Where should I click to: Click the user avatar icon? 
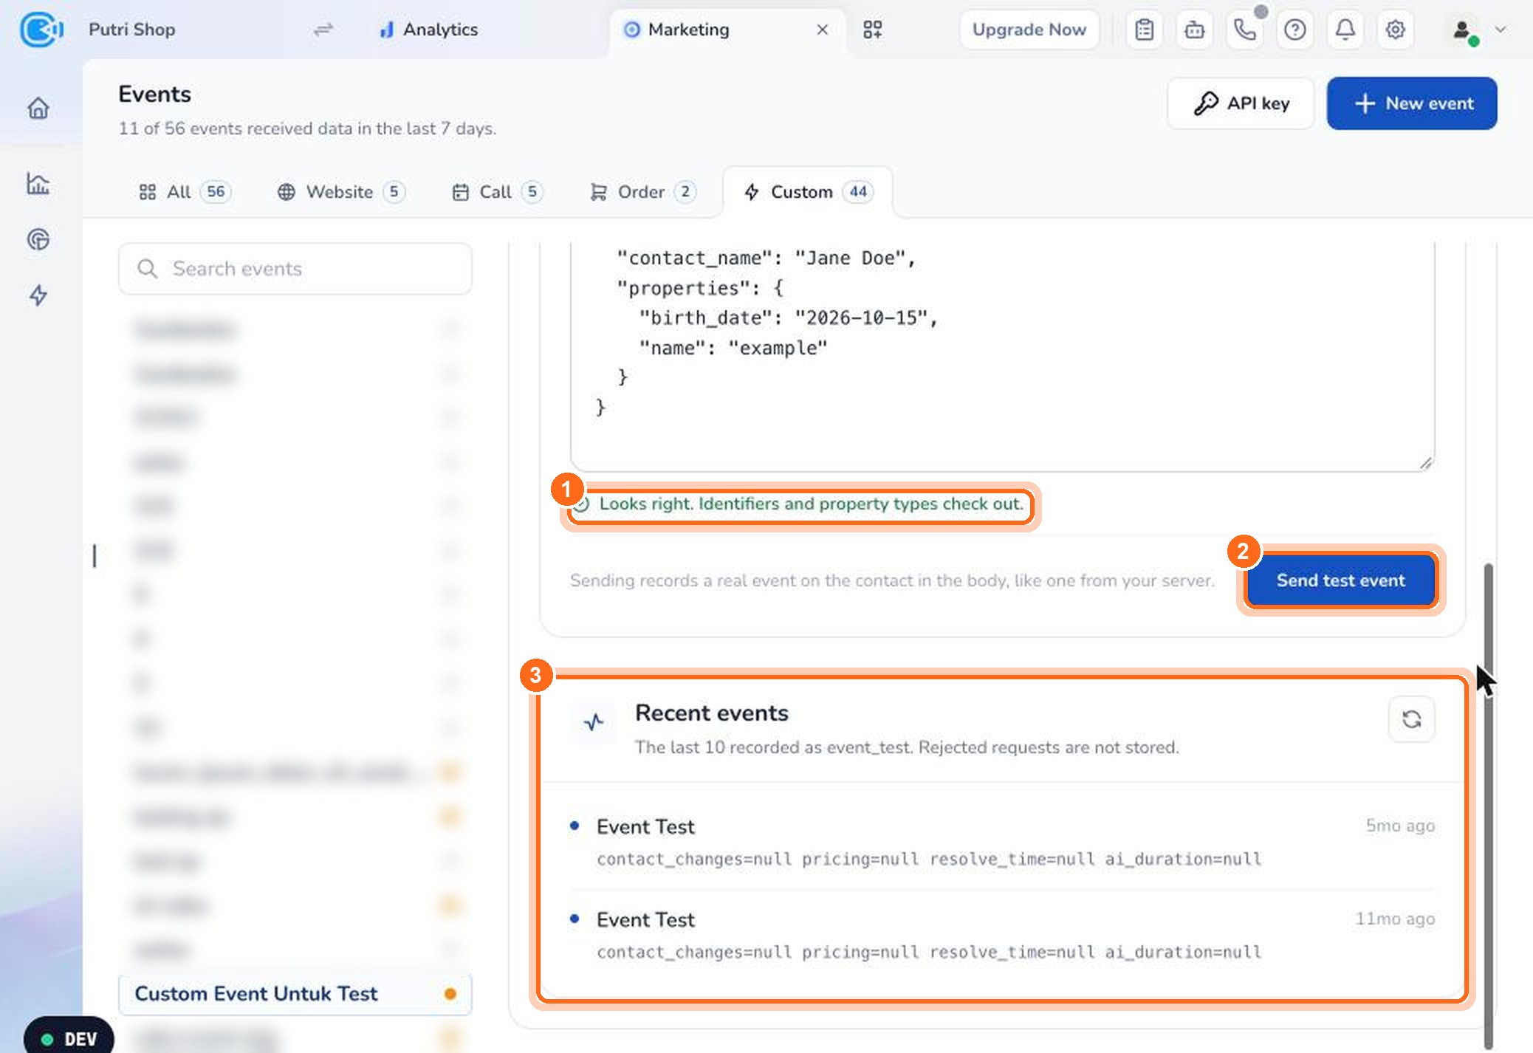1462,30
